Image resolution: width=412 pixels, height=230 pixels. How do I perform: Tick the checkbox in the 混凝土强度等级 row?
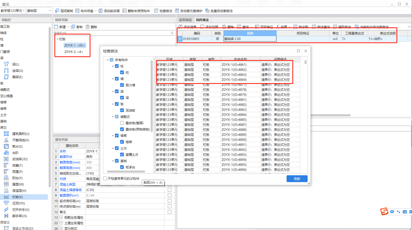point(170,190)
